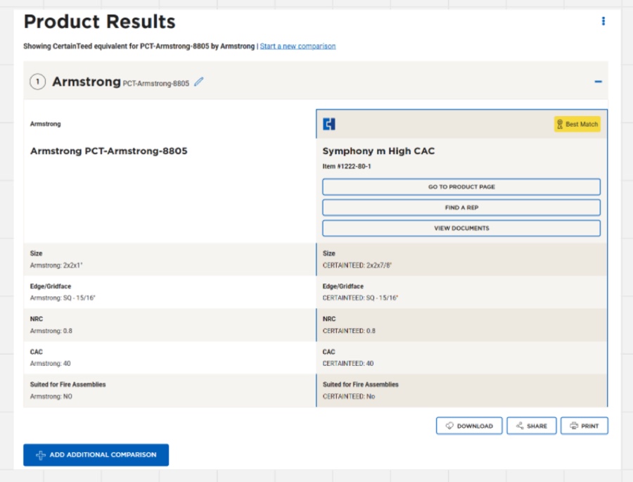
Task: Click Armstrong: 2x2x1" size value
Action: pos(56,265)
